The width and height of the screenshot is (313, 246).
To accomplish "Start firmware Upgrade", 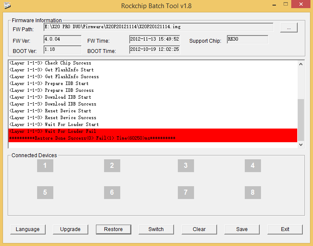I will pos(70,229).
